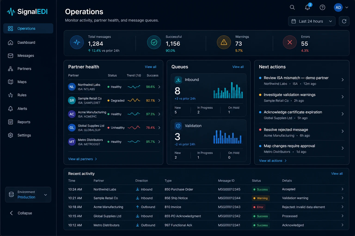The height and width of the screenshot is (236, 355).
Task: Expand the user account menu chevron
Action: pos(346,7)
